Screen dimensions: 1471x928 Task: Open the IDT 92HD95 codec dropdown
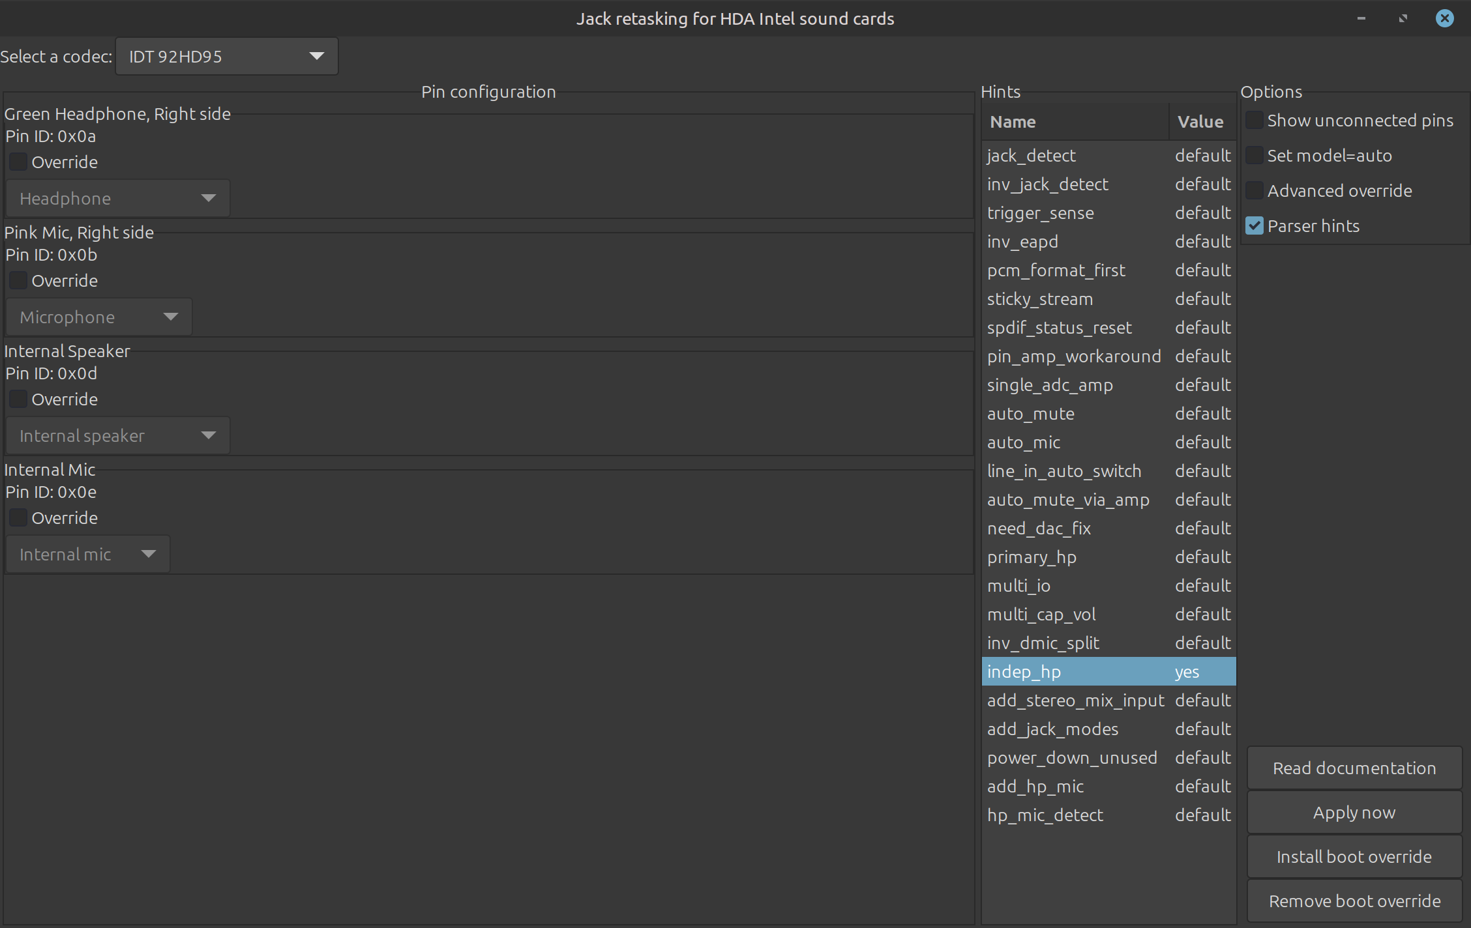click(226, 57)
